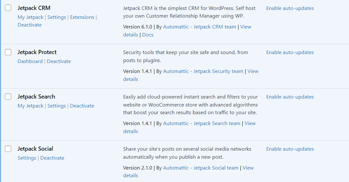This screenshot has height=182, width=349.
Task: Deactivate the Jetpack Social plugin
Action: (x=52, y=158)
